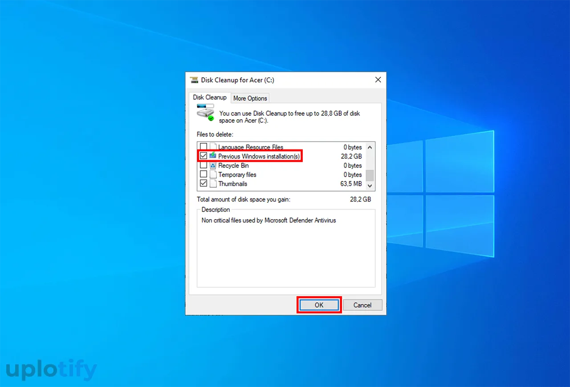Image resolution: width=570 pixels, height=387 pixels.
Task: Click the drive icon with green checkmark
Action: pyautogui.click(x=205, y=113)
